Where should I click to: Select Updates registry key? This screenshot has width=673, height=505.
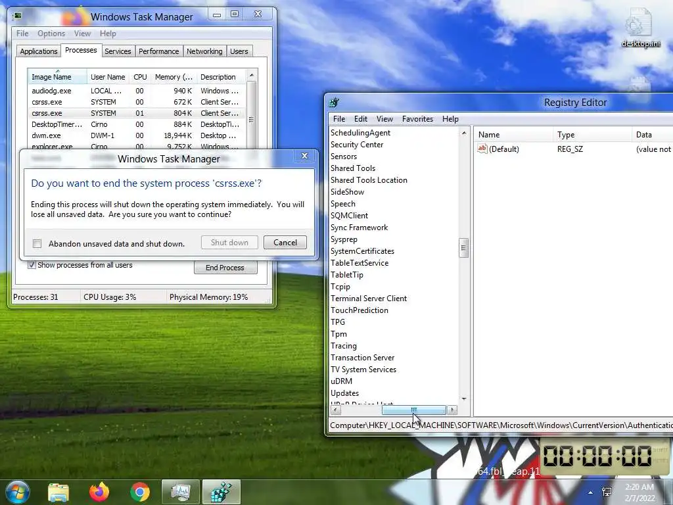pos(344,393)
